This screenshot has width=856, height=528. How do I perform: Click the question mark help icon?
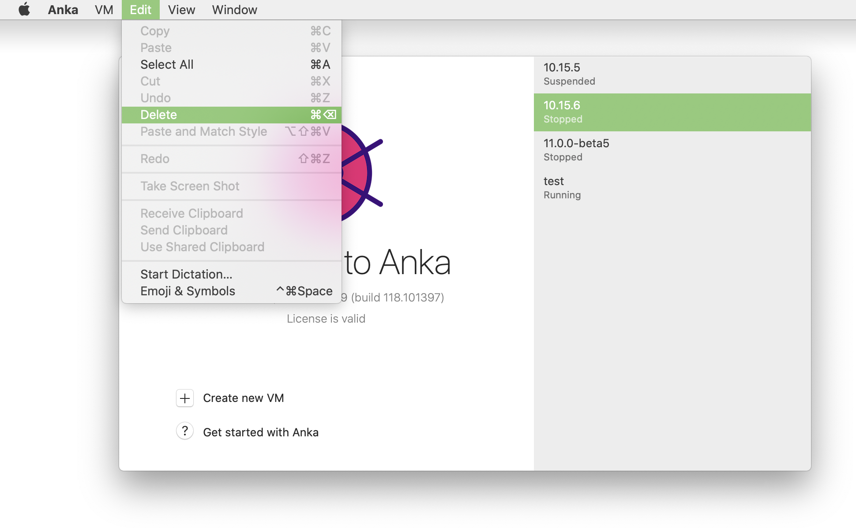pyautogui.click(x=185, y=431)
